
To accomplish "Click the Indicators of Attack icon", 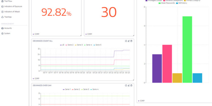I will [x=2, y=12].
